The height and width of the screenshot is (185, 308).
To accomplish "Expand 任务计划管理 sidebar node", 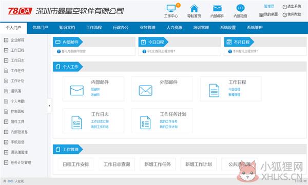I will pos(6,162).
